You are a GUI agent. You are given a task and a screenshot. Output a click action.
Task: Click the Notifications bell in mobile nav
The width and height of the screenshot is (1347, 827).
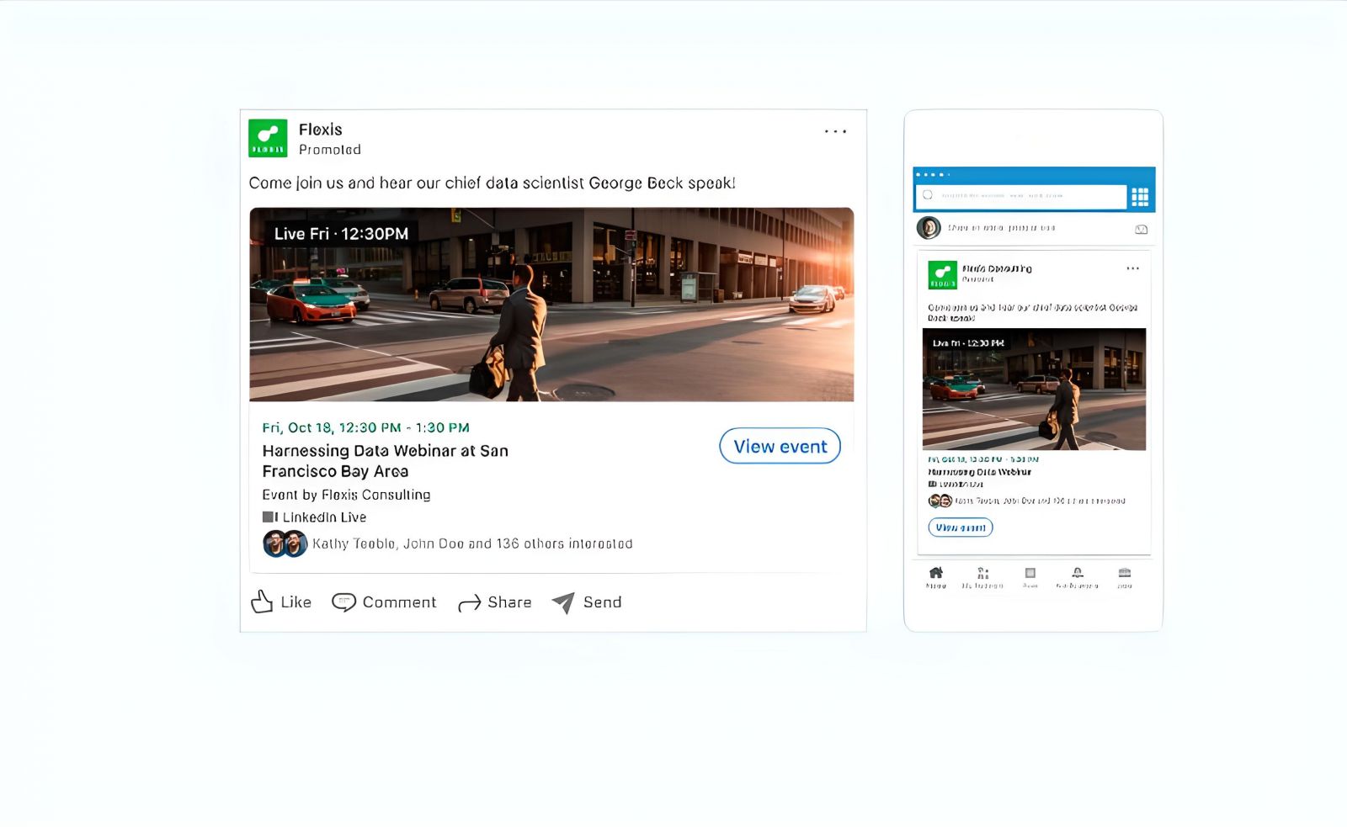coord(1077,573)
